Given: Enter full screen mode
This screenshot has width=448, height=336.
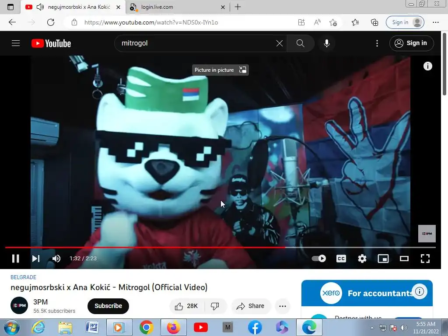Looking at the screenshot, I should point(425,259).
